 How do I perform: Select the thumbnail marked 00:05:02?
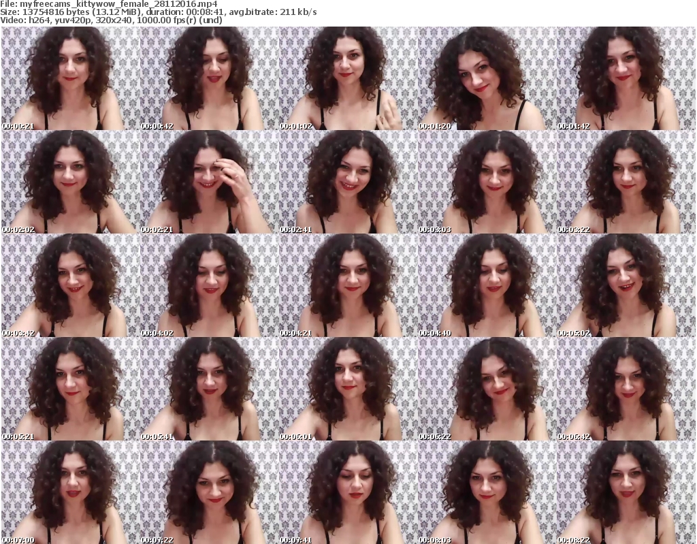(x=625, y=285)
